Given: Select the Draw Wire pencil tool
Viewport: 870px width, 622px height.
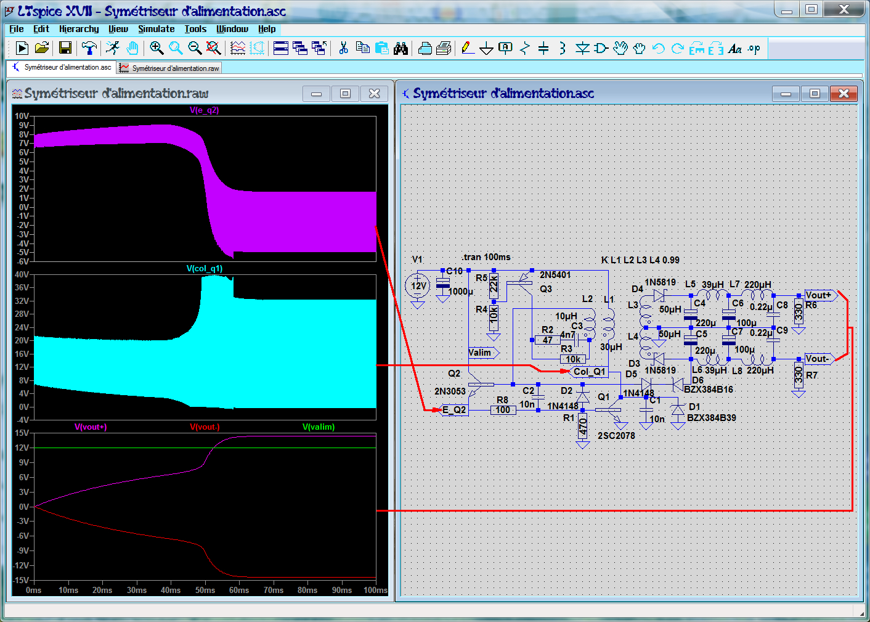Looking at the screenshot, I should point(468,48).
